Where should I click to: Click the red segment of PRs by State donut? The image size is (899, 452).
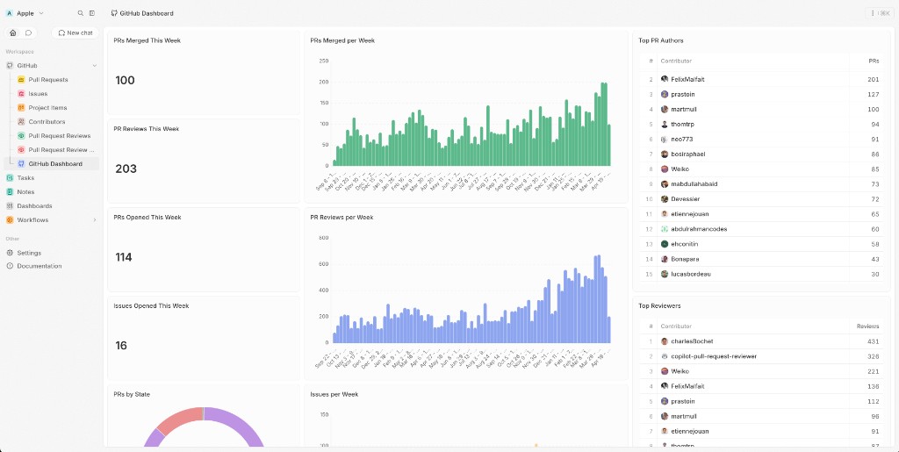pyautogui.click(x=179, y=421)
